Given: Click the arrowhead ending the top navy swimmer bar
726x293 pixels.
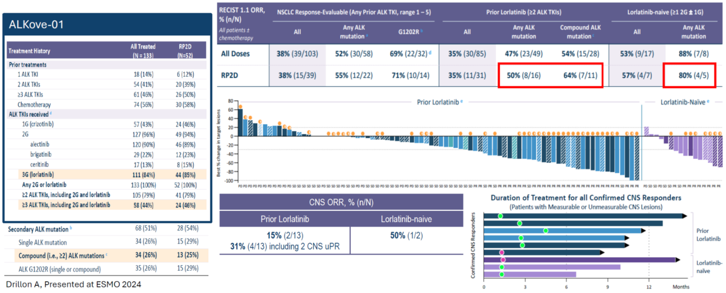Looking at the screenshot, I should pos(684,216).
